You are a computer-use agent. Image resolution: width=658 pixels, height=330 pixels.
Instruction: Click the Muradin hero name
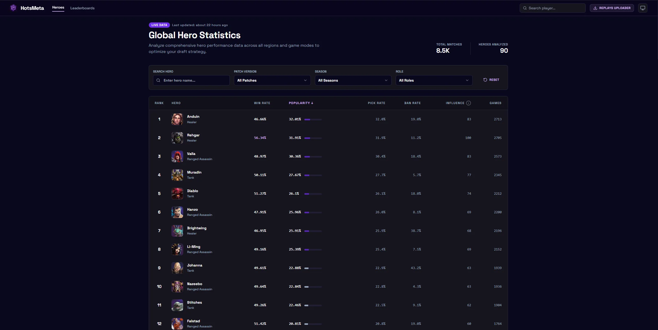[194, 172]
